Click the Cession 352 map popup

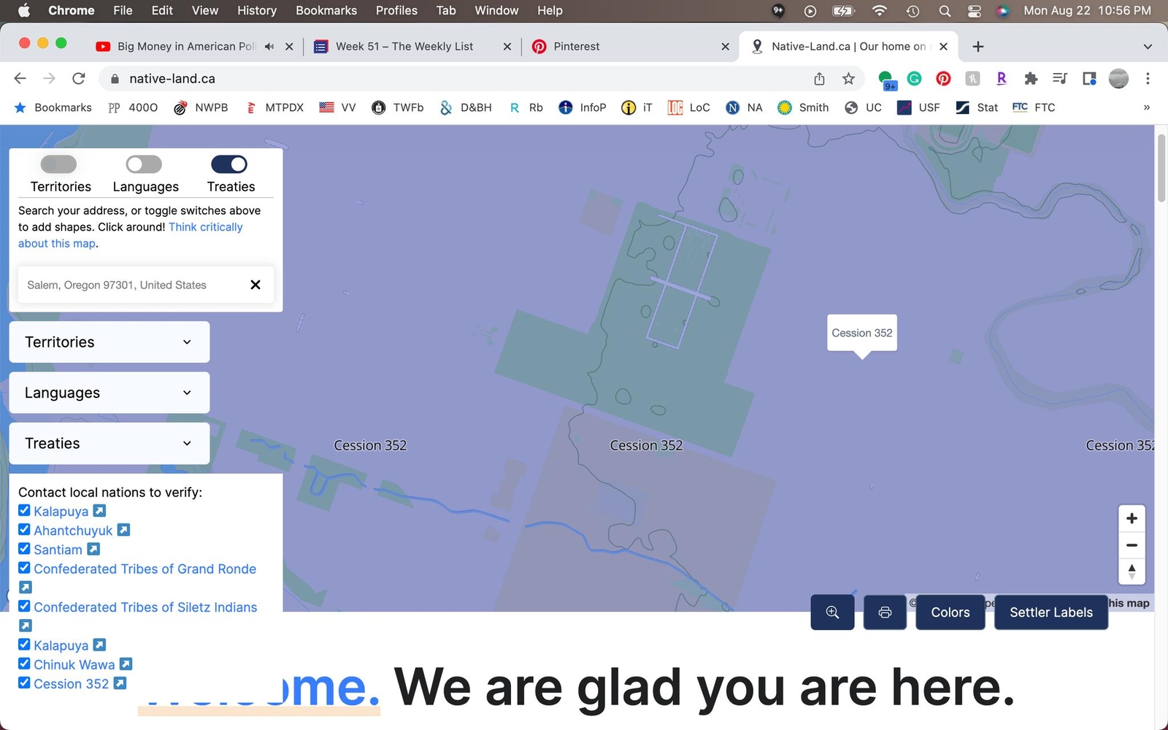862,333
